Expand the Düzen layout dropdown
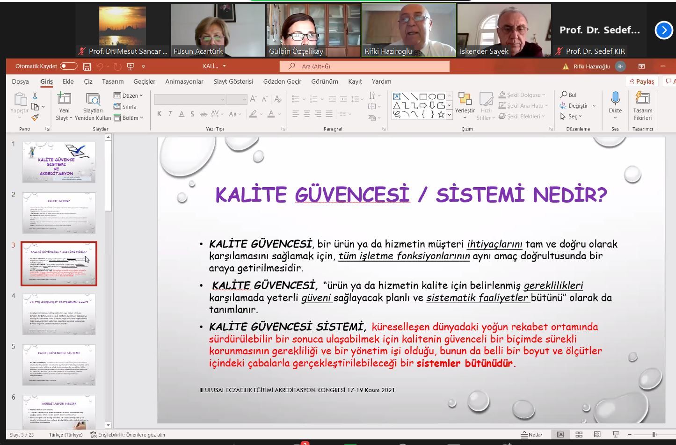The width and height of the screenshot is (676, 445). point(129,95)
